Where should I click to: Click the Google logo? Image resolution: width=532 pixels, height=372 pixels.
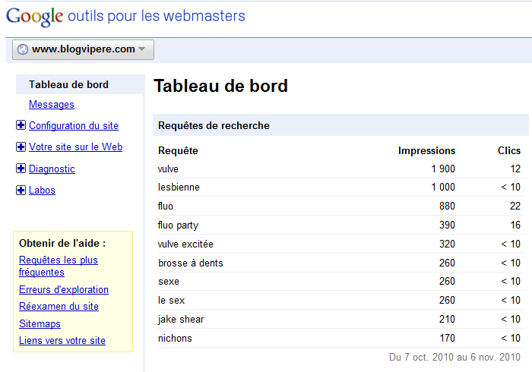(35, 17)
